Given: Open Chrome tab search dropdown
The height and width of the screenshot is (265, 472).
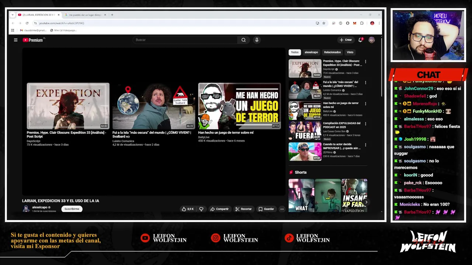Looking at the screenshot, I should click(13, 15).
